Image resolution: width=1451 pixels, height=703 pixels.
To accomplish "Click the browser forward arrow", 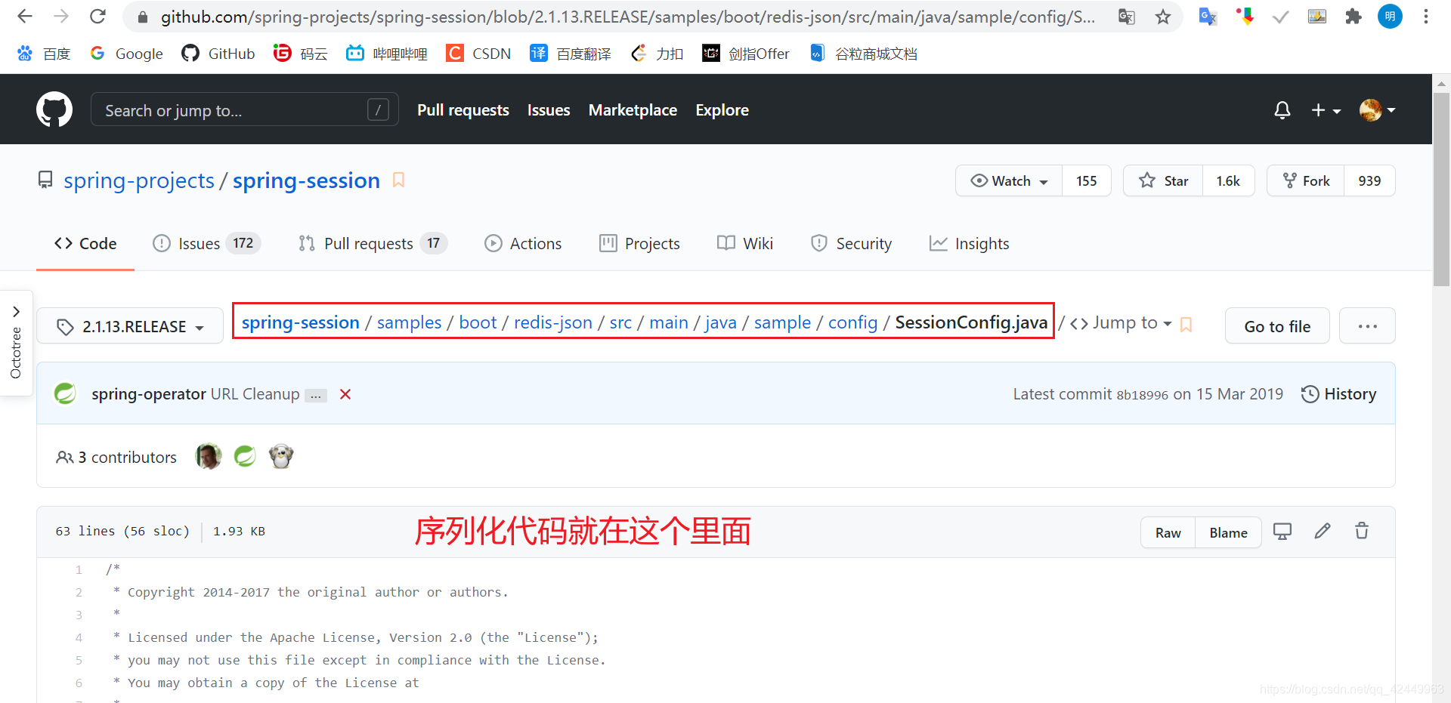I will 61,17.
